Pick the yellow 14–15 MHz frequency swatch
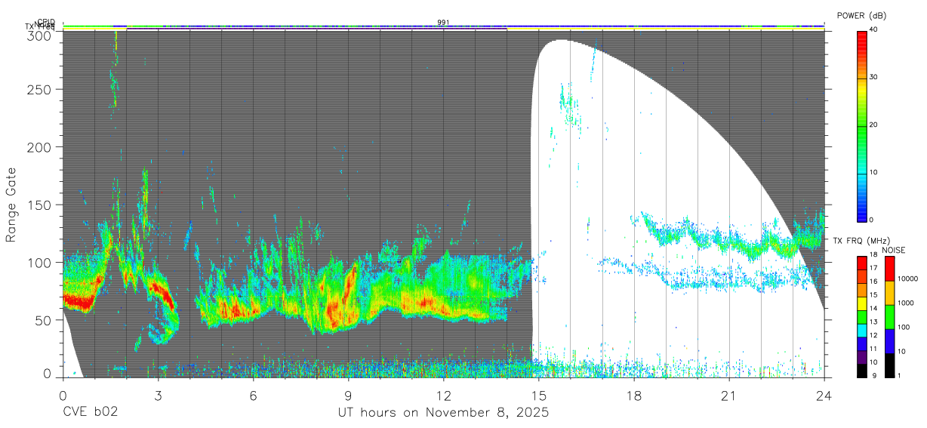927x428 pixels. point(861,303)
